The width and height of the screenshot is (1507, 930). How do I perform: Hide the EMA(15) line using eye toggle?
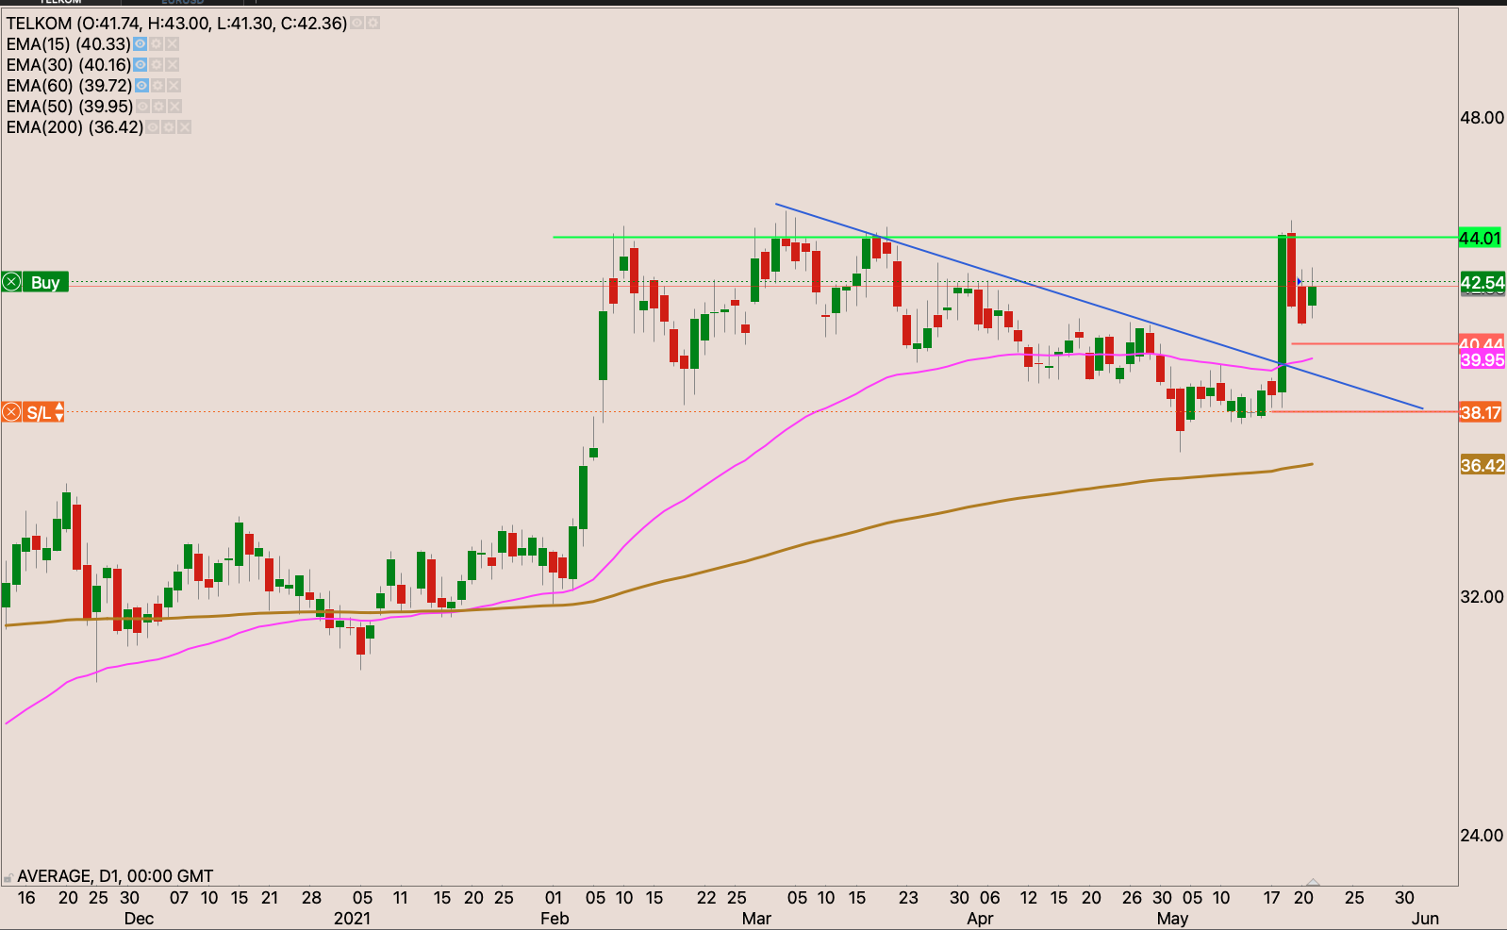pyautogui.click(x=140, y=44)
